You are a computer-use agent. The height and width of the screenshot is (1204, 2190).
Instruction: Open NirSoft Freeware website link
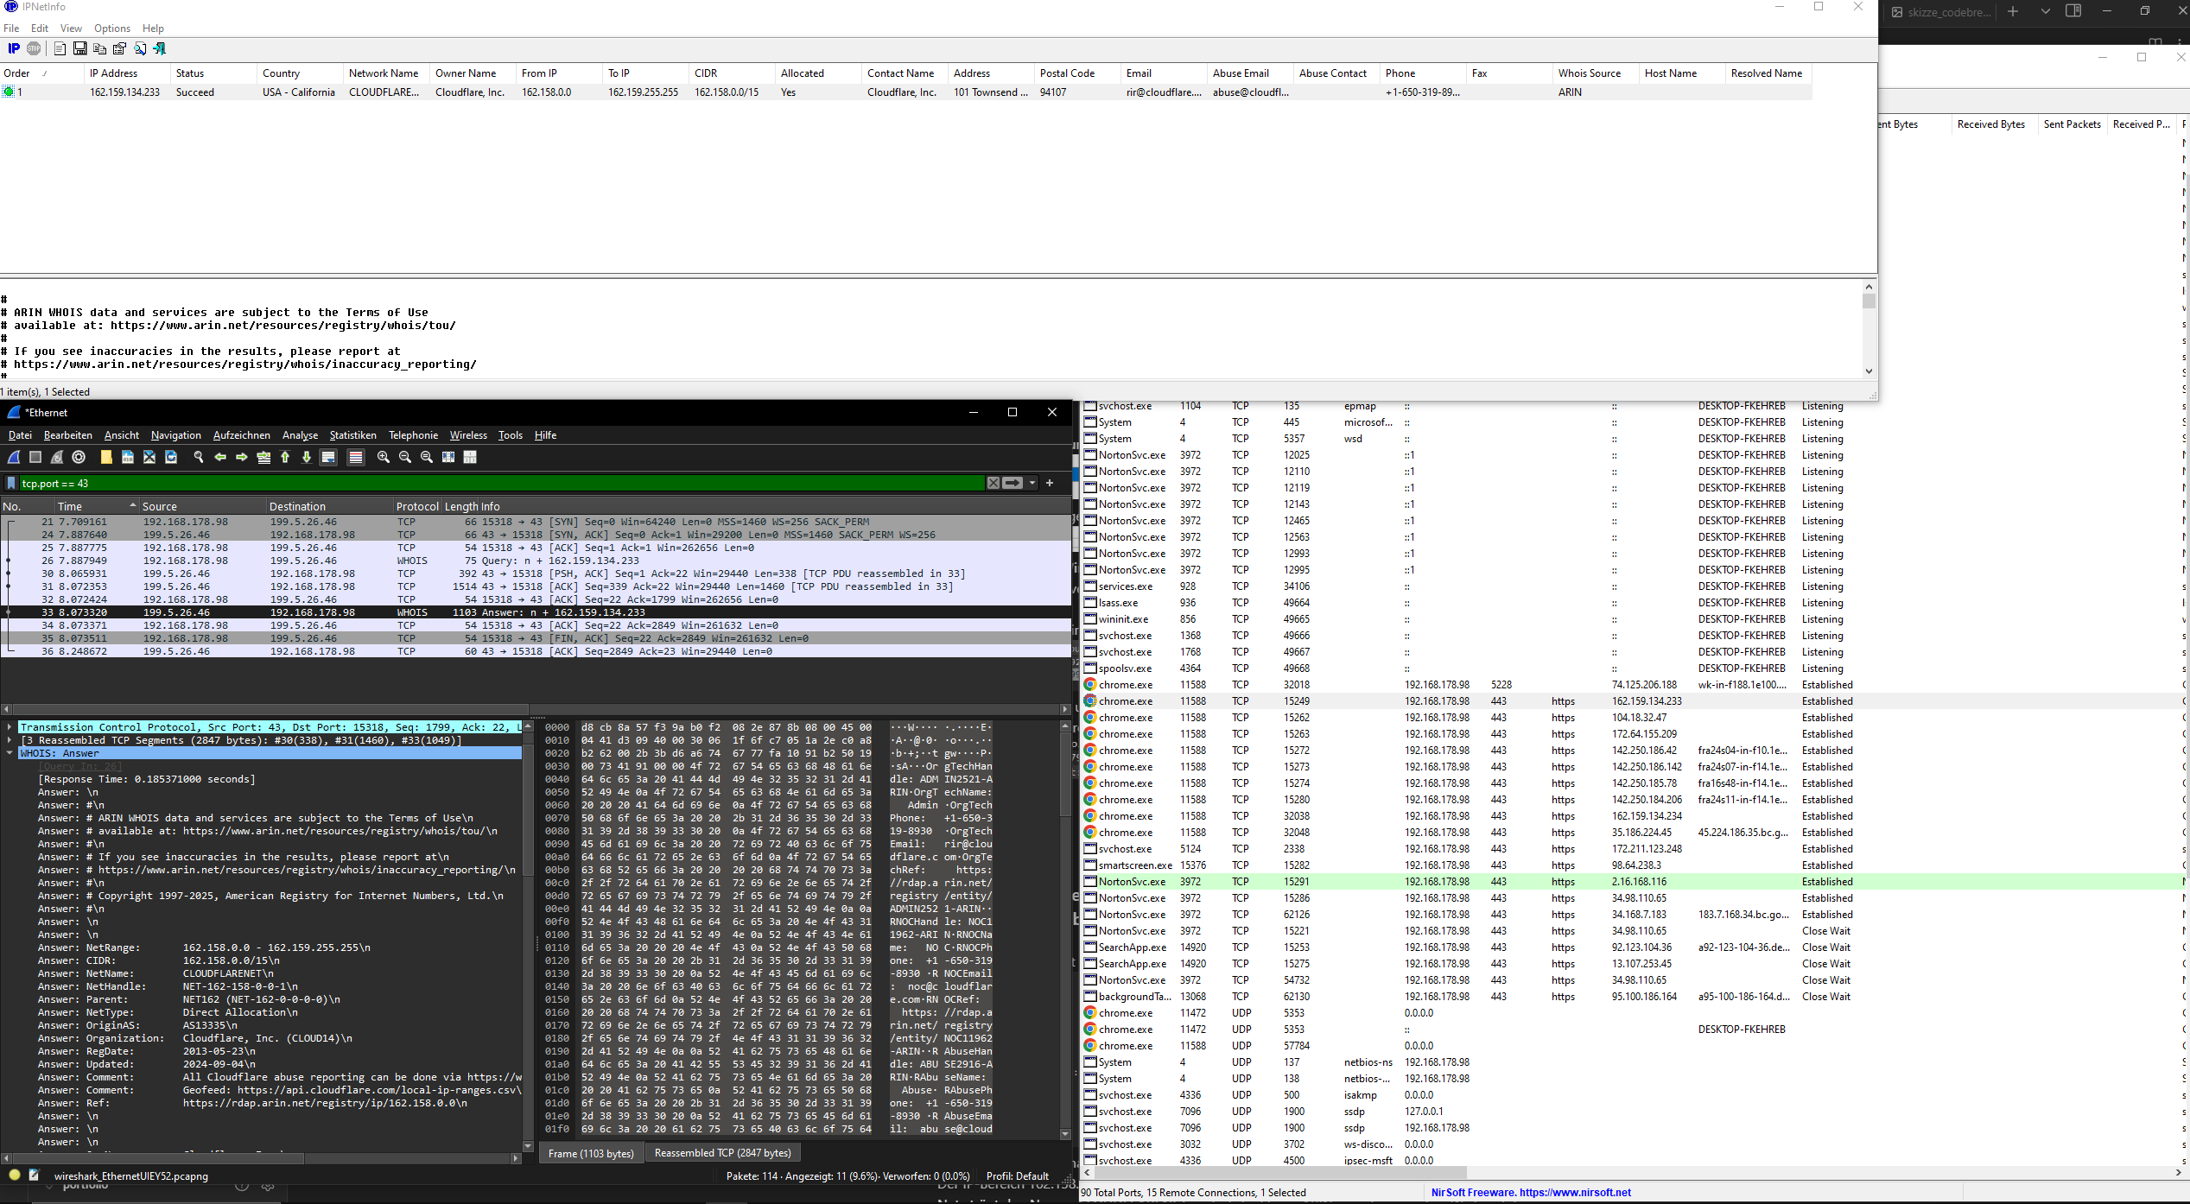[1531, 1193]
